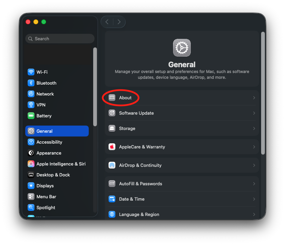The width and height of the screenshot is (285, 245).
Task: Click the Search settings field
Action: tap(60, 39)
